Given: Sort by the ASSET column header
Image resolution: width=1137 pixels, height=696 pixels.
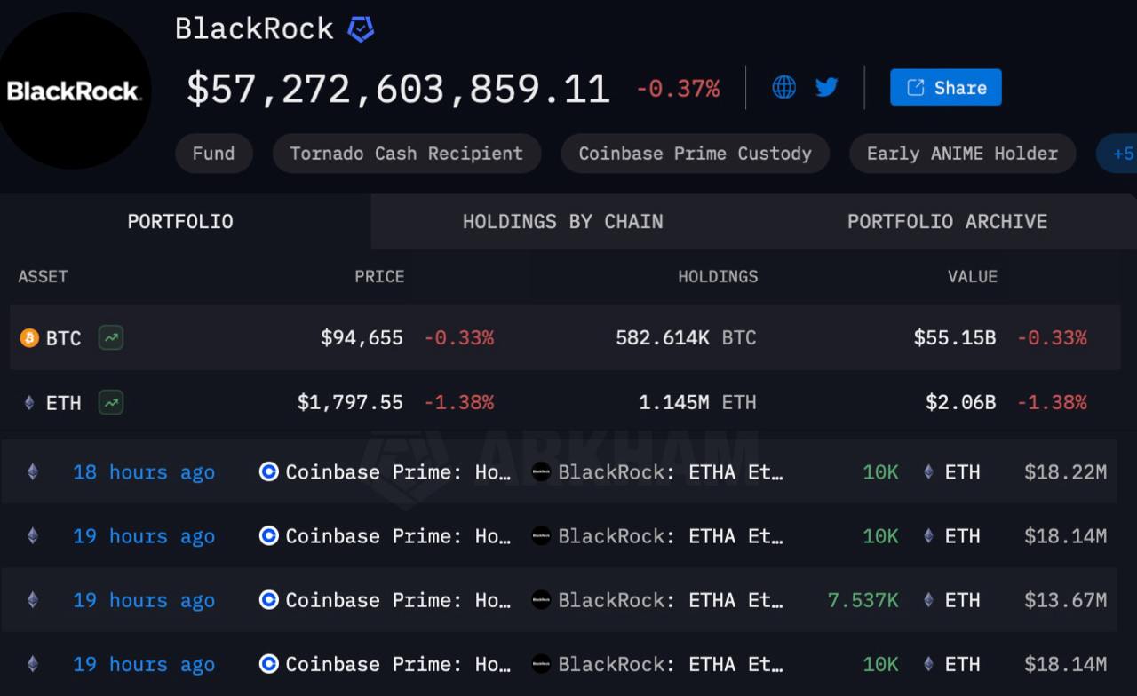Looking at the screenshot, I should click(43, 276).
